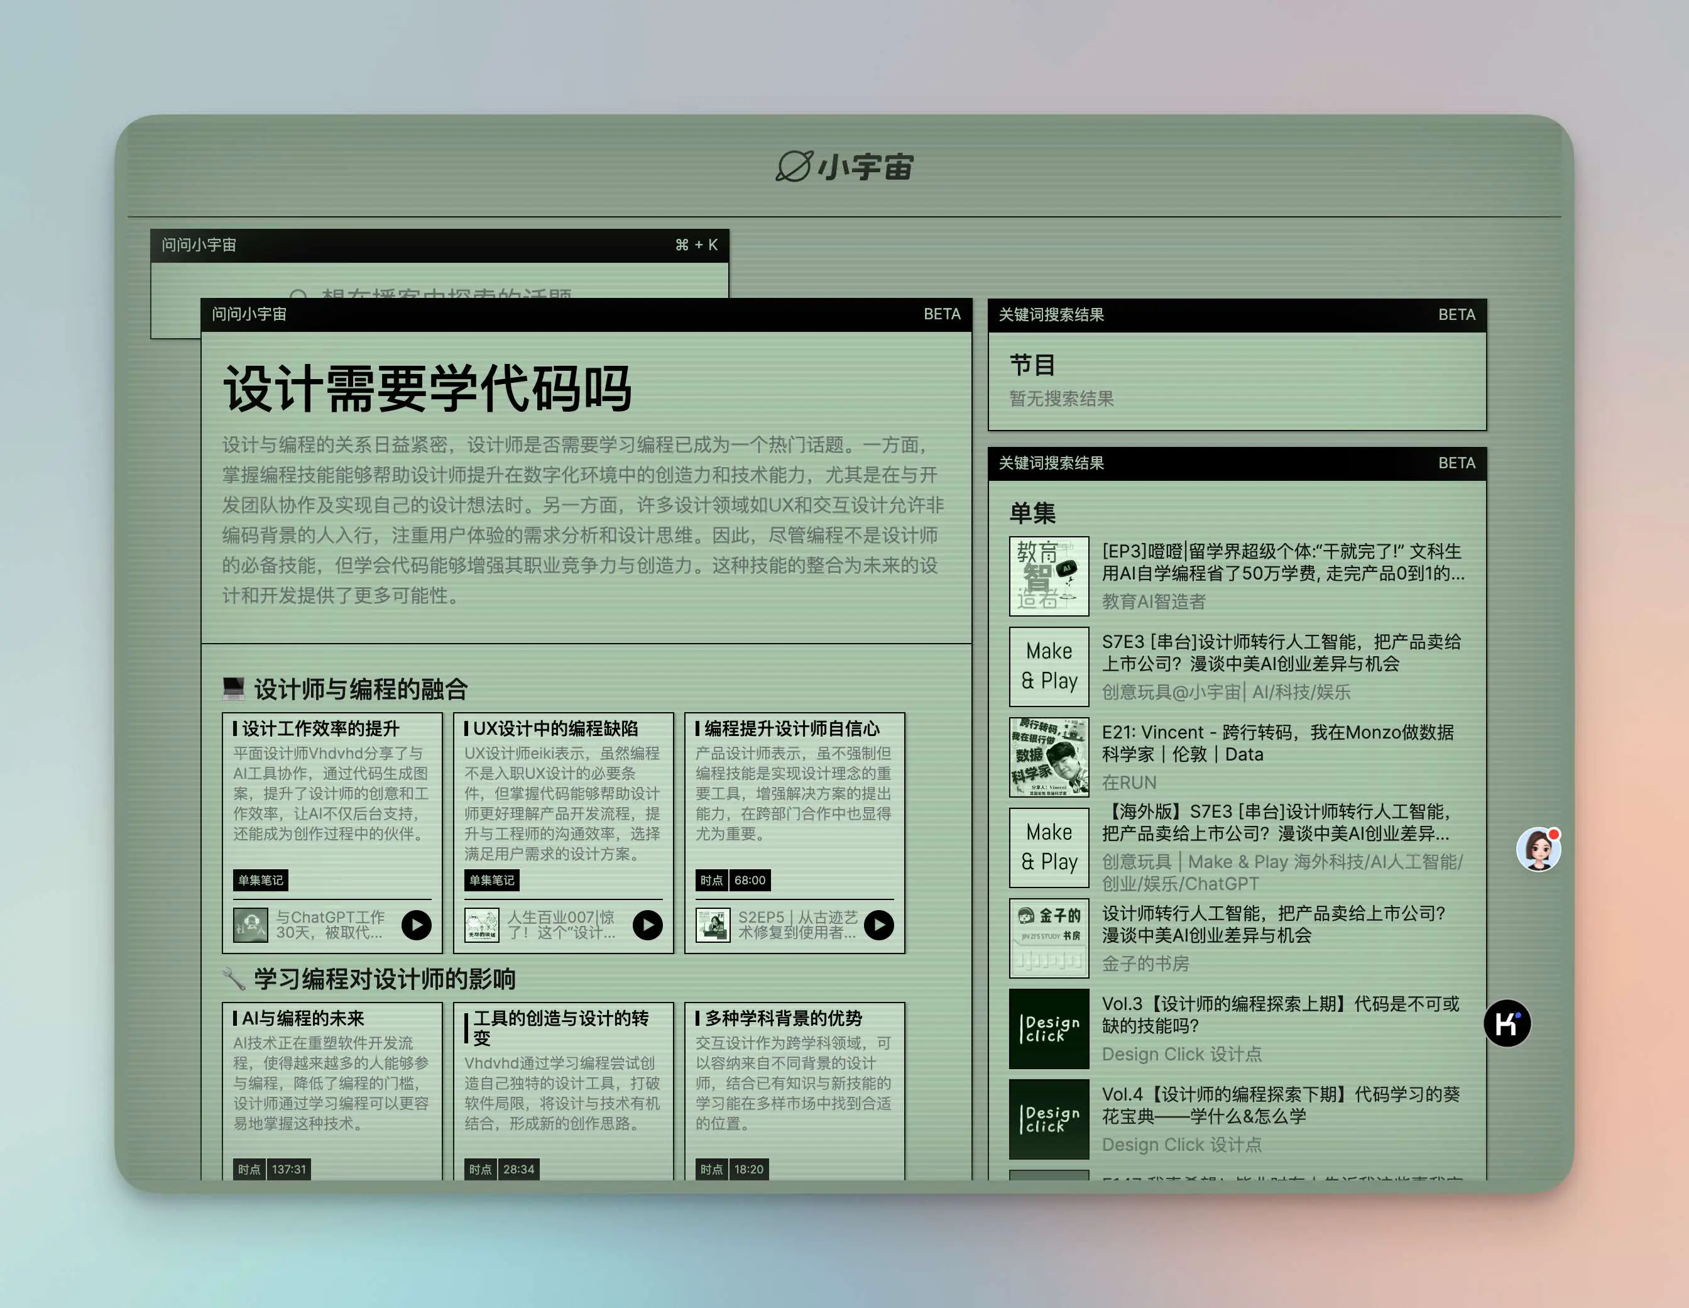Open episode E21: Vincent - 跨行转码
The width and height of the screenshot is (1689, 1308).
[1277, 744]
